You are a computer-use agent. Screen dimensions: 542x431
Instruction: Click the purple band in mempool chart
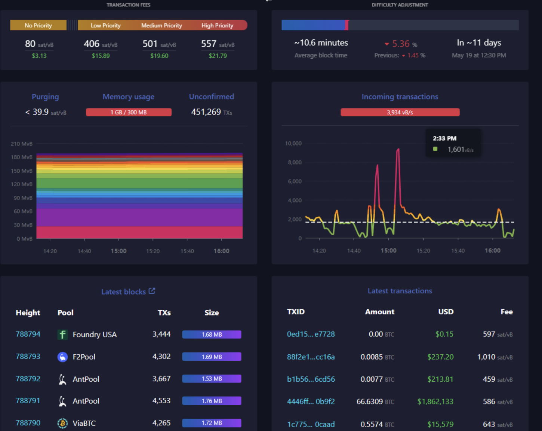139,218
